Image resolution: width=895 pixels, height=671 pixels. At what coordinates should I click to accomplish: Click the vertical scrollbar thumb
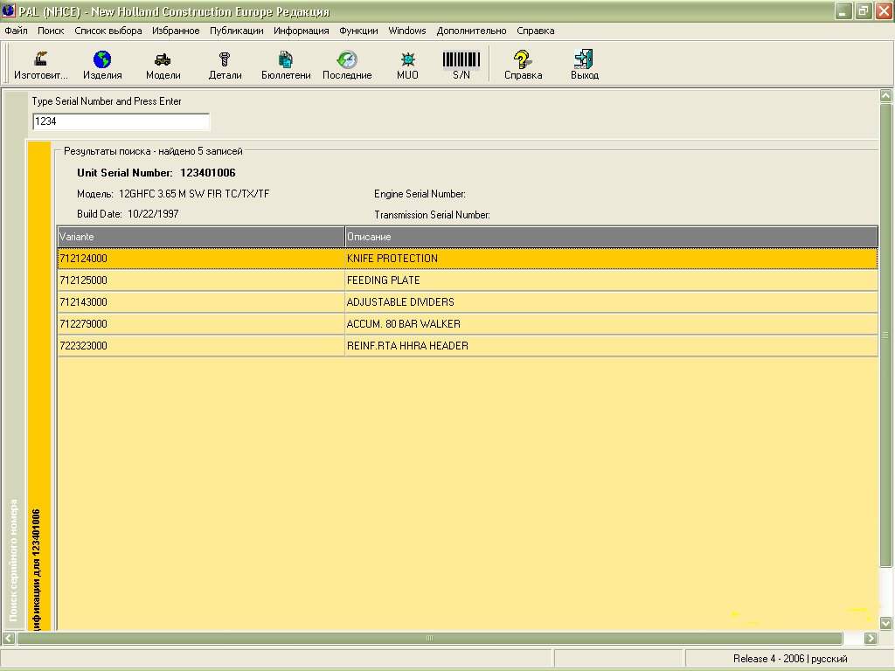(x=886, y=335)
